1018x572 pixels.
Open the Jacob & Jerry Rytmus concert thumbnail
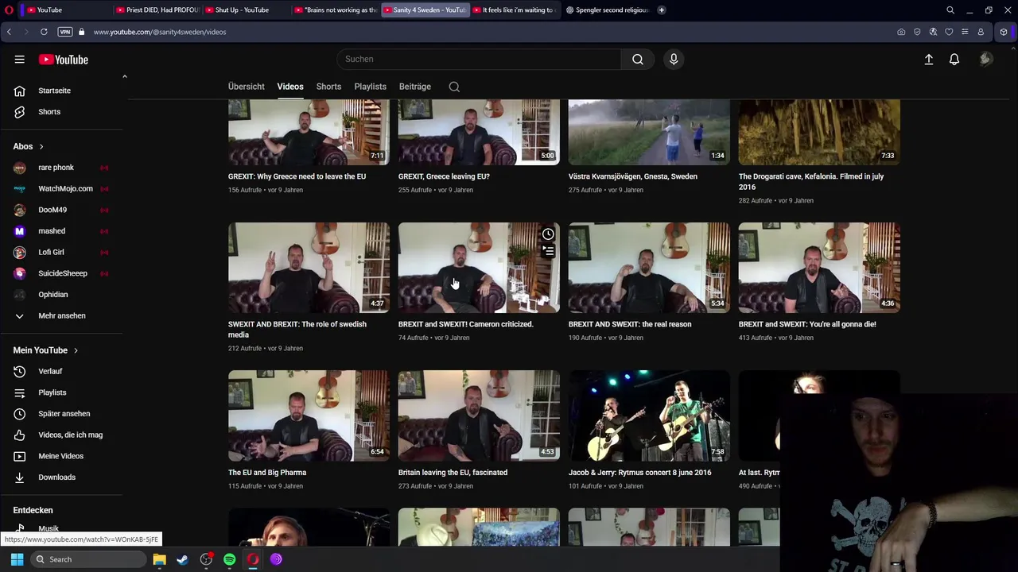(x=649, y=415)
